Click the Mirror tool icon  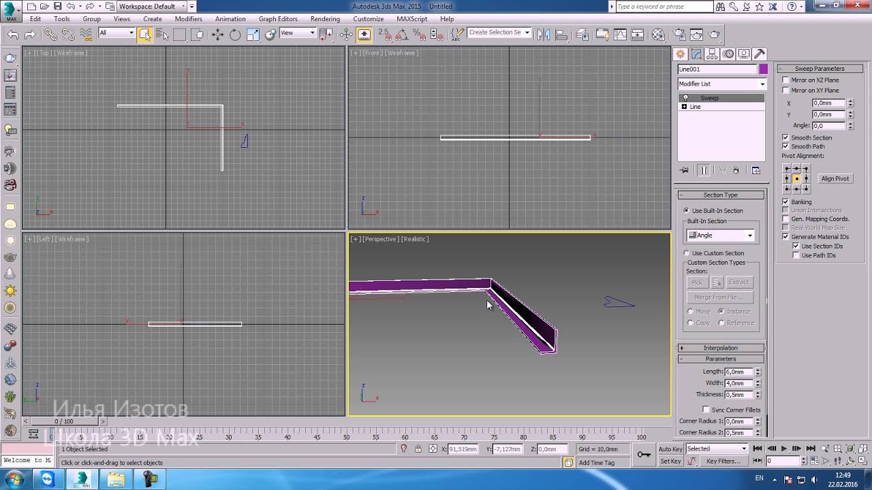544,35
